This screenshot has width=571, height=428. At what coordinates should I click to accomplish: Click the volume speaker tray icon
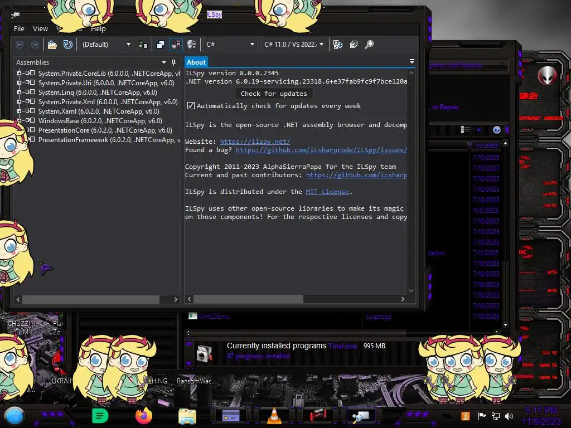pos(509,416)
